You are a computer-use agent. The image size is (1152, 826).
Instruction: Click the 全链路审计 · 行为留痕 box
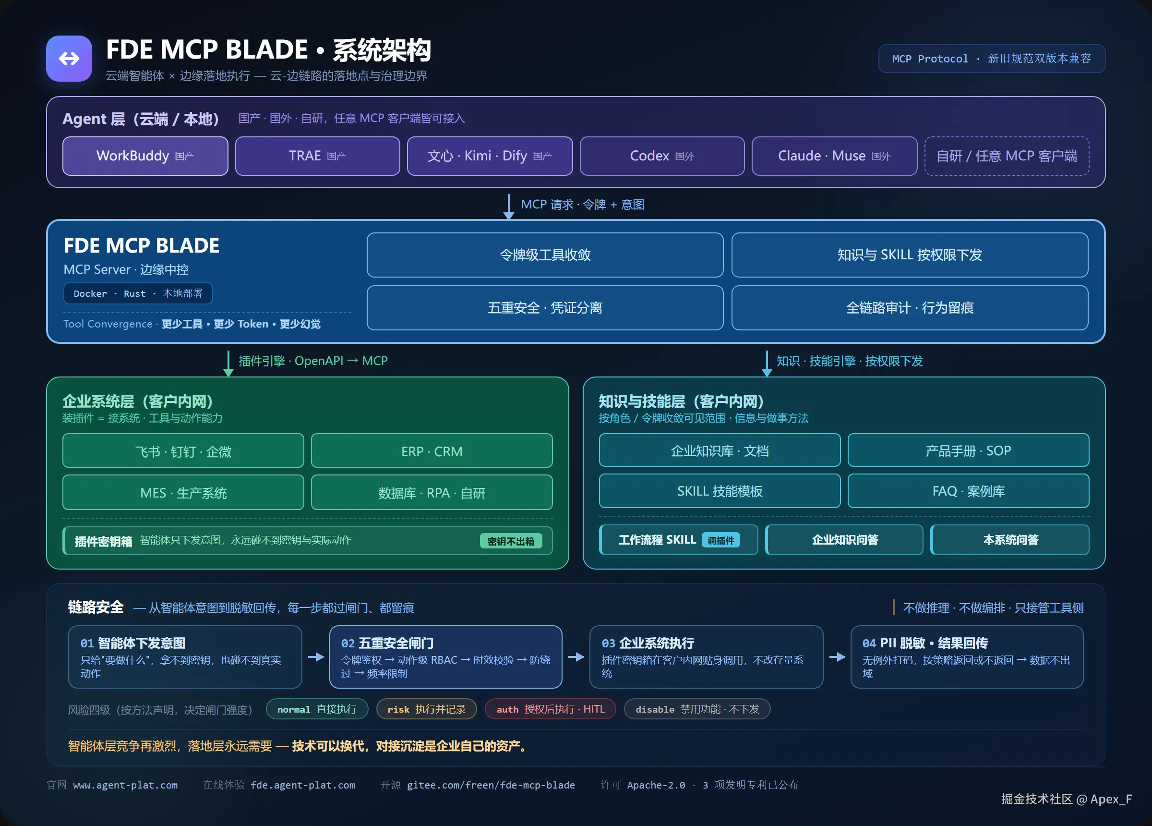[910, 307]
